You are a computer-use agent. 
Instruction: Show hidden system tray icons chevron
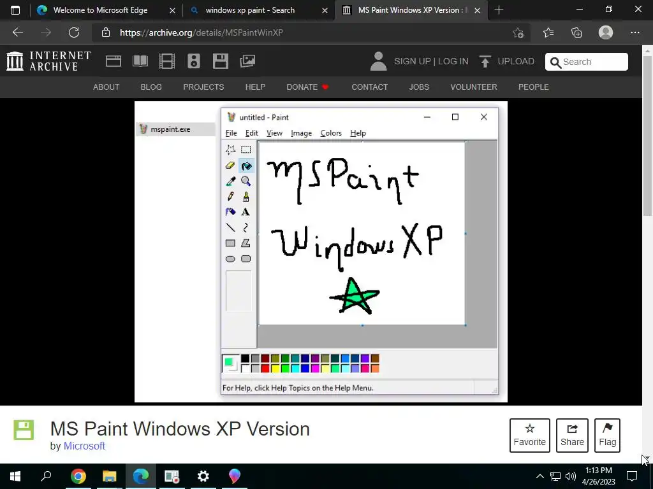(539, 476)
